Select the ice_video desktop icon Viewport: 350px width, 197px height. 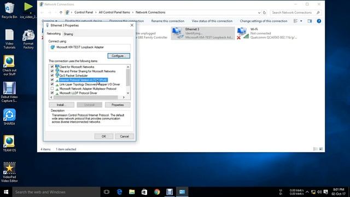(28, 10)
